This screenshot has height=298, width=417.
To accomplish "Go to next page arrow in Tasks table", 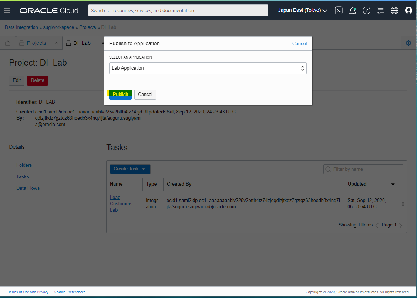I will (x=401, y=225).
